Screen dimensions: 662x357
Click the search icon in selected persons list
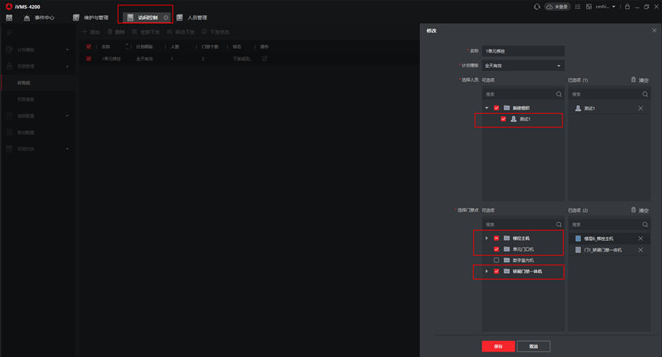[x=644, y=95]
